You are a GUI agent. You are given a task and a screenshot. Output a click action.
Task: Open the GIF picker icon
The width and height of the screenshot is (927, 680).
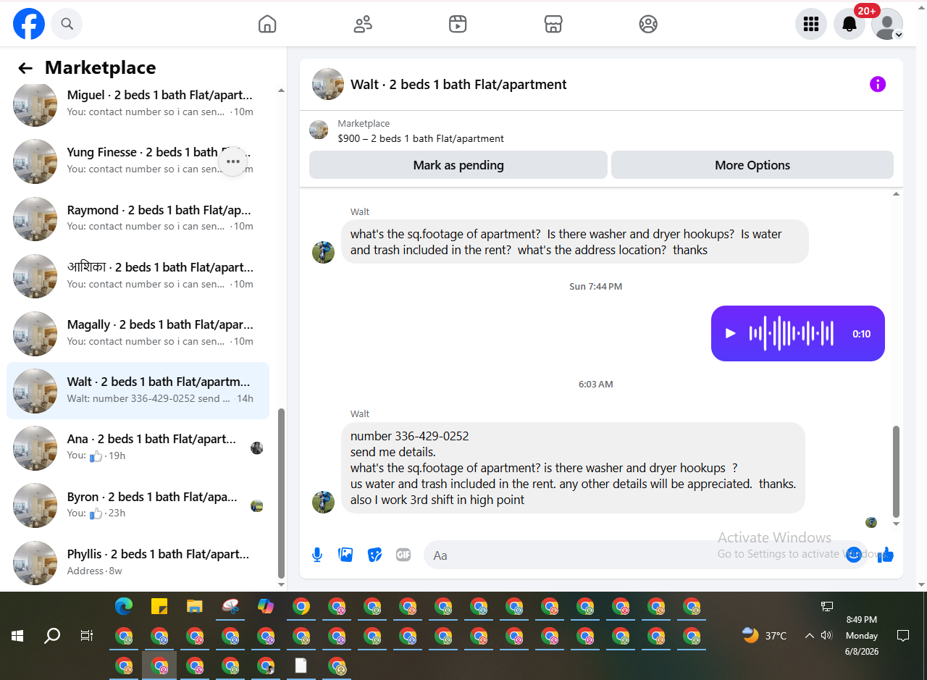(x=403, y=555)
